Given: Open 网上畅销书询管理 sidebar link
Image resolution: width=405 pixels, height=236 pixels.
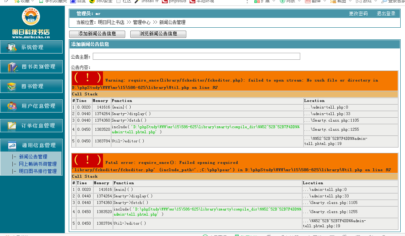Looking at the screenshot, I should point(38,164).
